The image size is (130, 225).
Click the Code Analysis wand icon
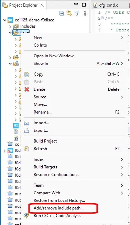pos(26,216)
